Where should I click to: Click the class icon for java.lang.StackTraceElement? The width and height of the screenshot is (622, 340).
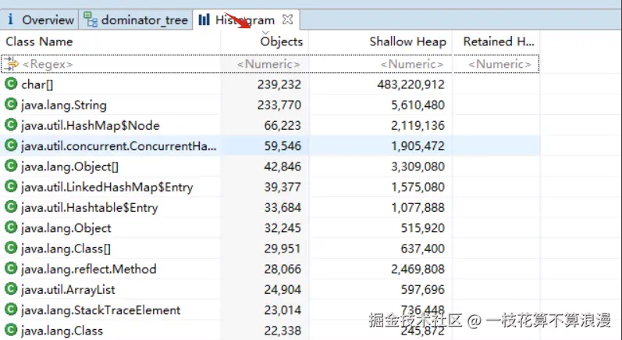[11, 310]
